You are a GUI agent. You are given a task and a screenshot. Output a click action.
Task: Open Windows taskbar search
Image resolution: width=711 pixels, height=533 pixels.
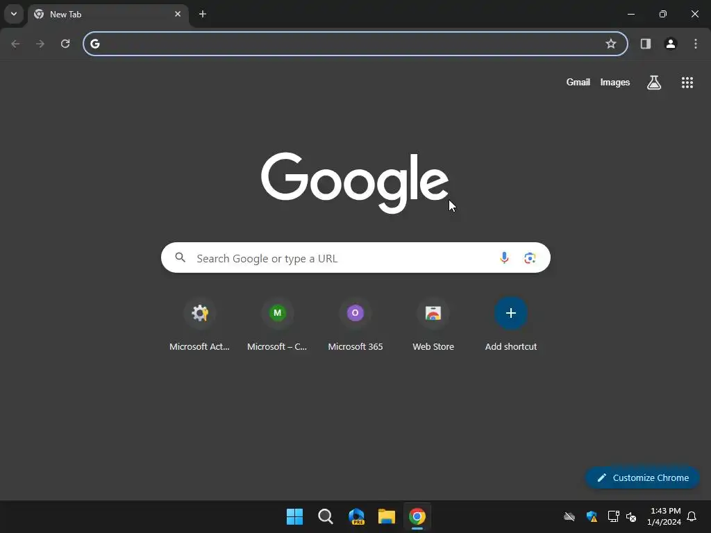[325, 516]
